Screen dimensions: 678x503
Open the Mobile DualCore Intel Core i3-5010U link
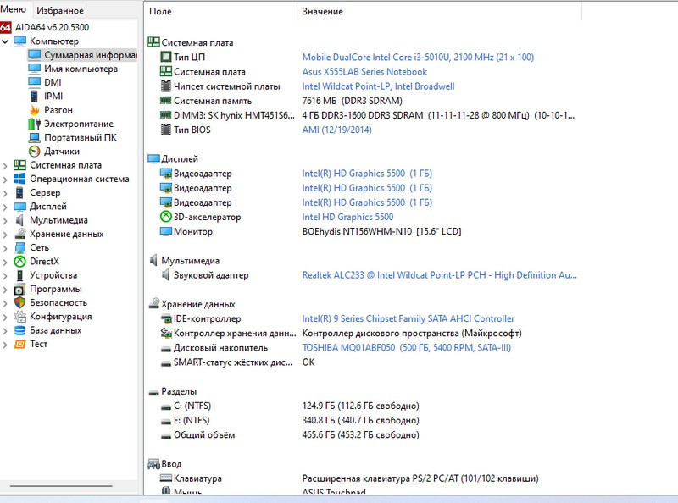click(x=418, y=57)
